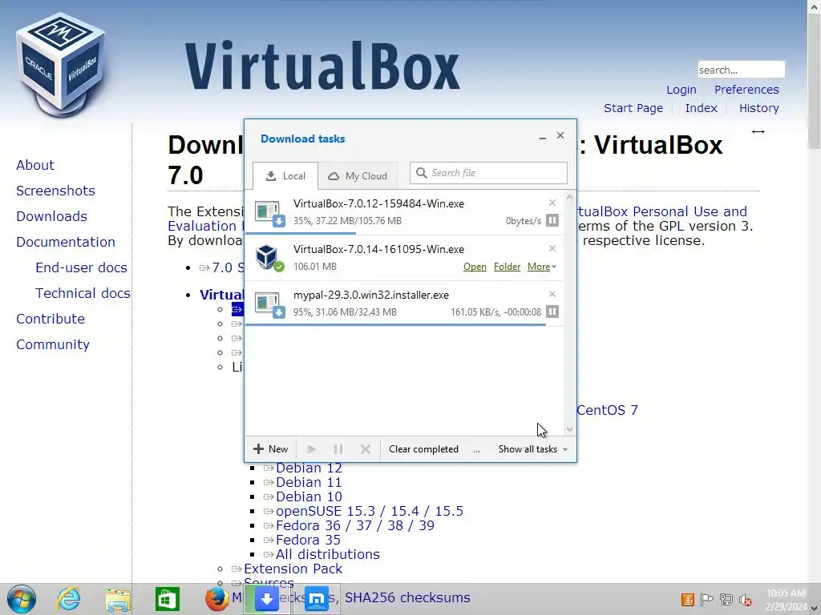Focus the Search file box
821x615 pixels.
click(x=488, y=173)
